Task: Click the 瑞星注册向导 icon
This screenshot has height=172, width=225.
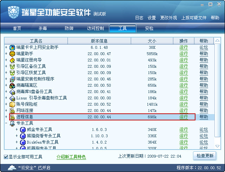Action: (x=12, y=60)
